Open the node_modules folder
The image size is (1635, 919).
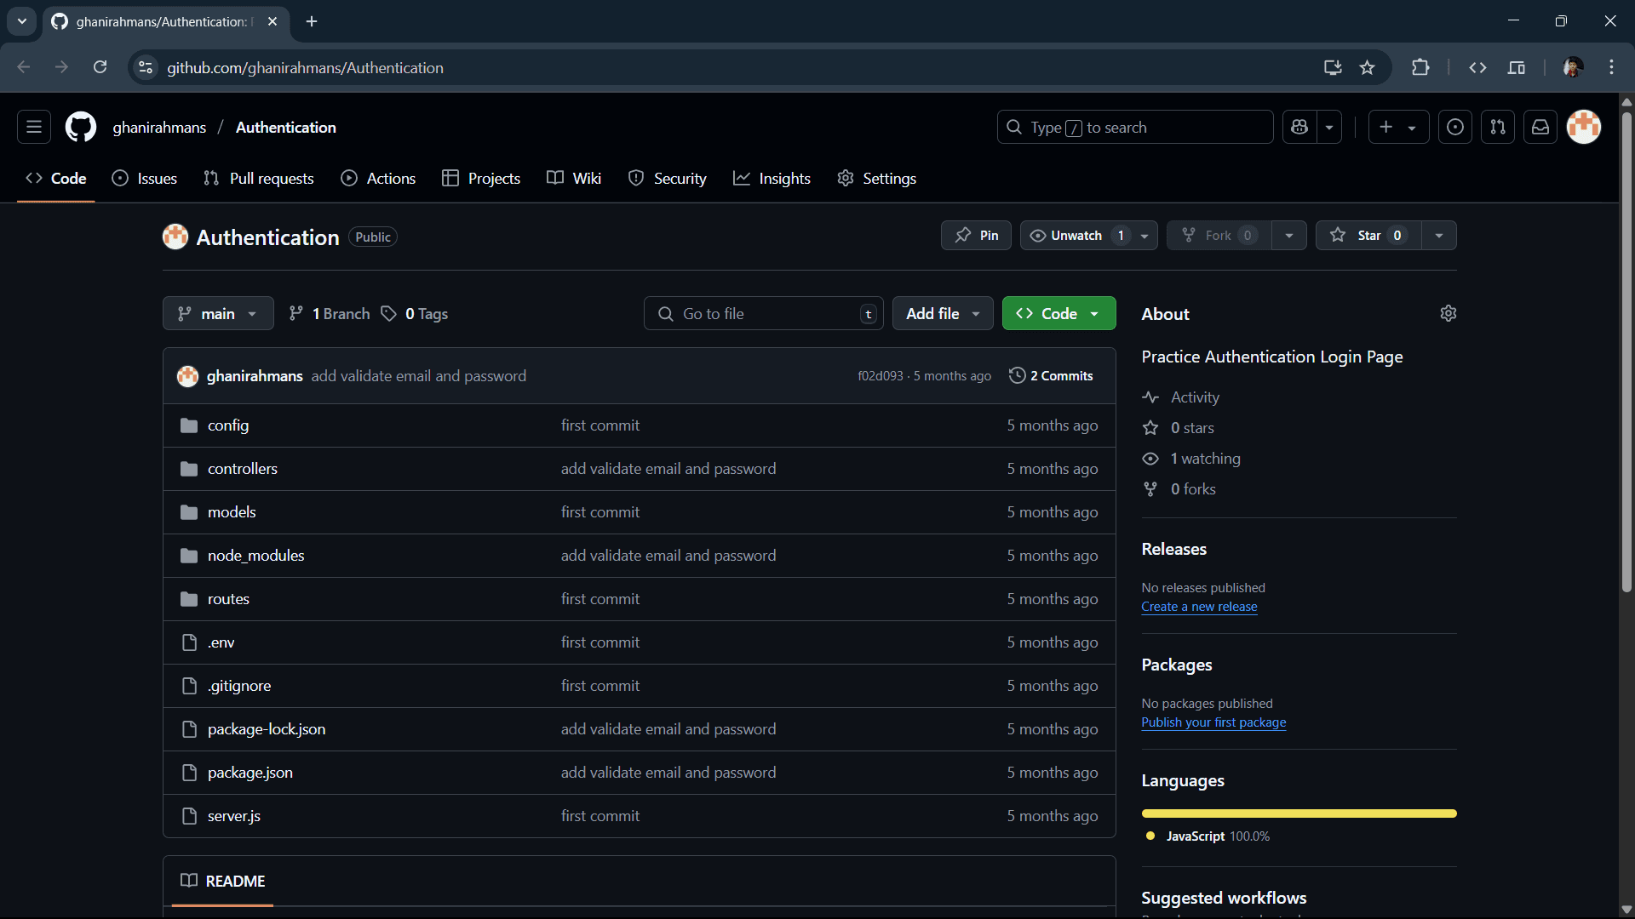click(255, 556)
